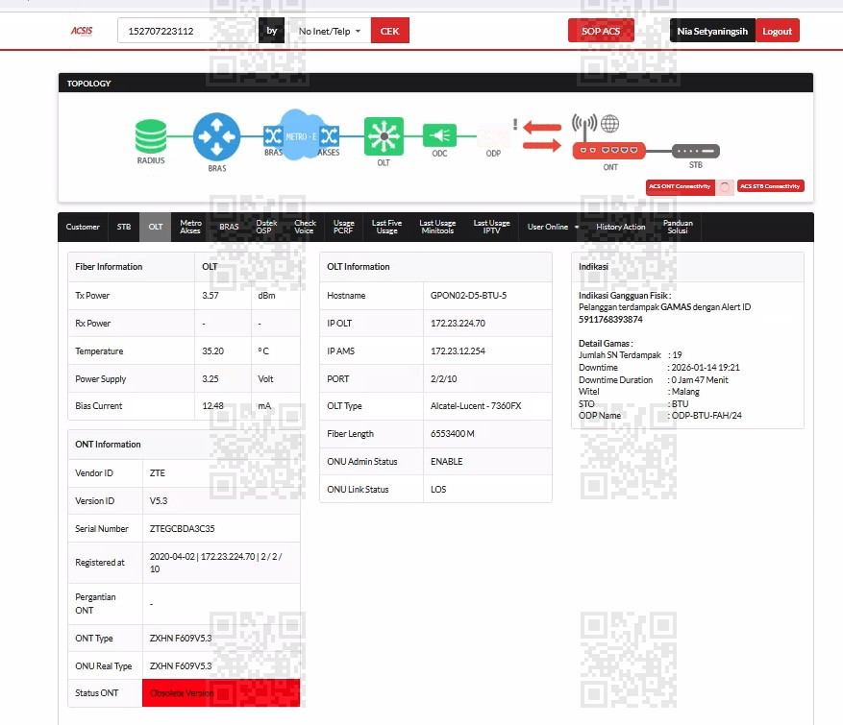Click the SOP ACS button

click(x=601, y=31)
